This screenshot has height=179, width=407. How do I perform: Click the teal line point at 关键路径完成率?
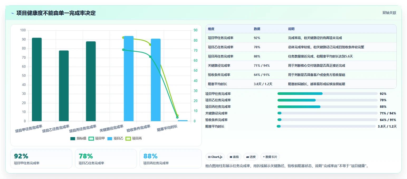pos(123,50)
